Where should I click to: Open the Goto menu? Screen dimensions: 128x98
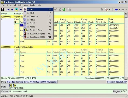[9, 5]
